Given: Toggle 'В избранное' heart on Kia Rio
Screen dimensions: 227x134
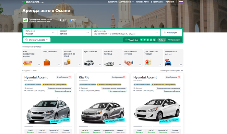Looking at the screenshot, I should pos(124,77).
